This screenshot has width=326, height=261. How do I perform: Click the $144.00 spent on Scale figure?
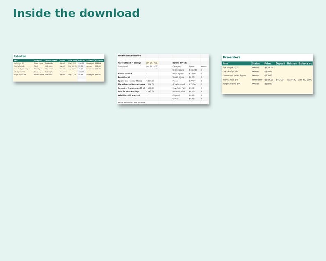[193, 70]
